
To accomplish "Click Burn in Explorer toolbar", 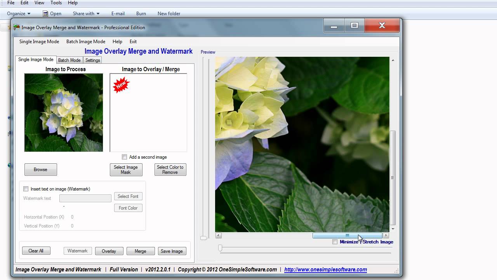I will point(141,14).
